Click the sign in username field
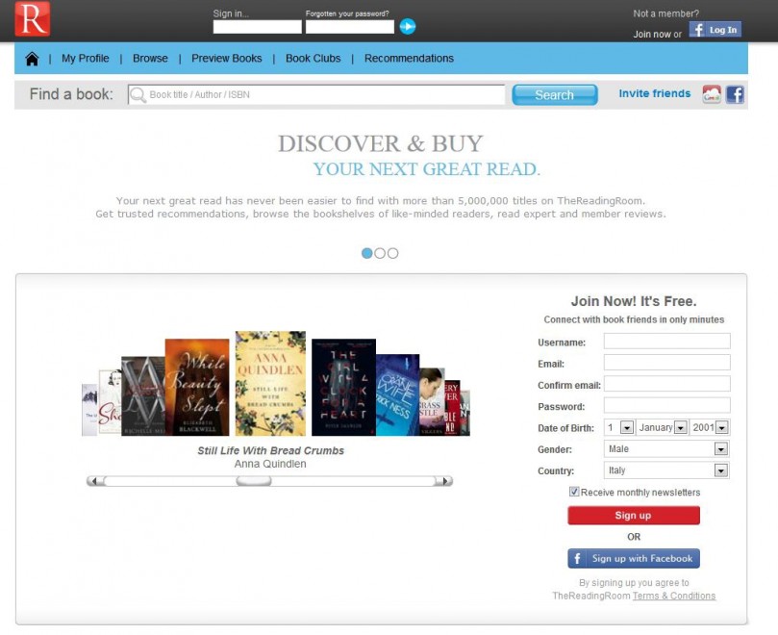The height and width of the screenshot is (635, 778). point(258,27)
